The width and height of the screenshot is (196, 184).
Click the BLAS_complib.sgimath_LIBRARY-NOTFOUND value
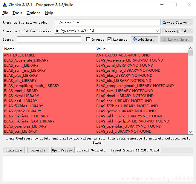pos(135,86)
